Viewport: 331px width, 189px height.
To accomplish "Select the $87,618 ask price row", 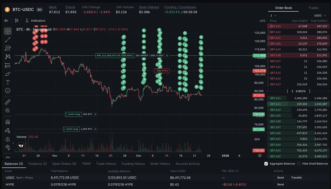I will (298, 55).
